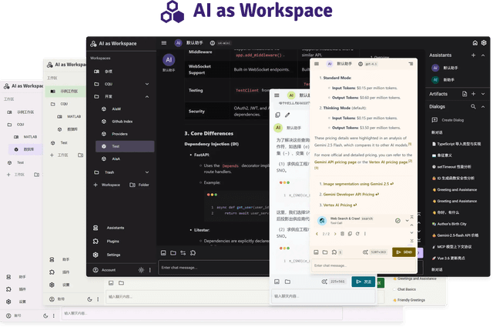Click SEND in the beige chat window
Image resolution: width=493 pixels, height=327 pixels.
point(404,252)
